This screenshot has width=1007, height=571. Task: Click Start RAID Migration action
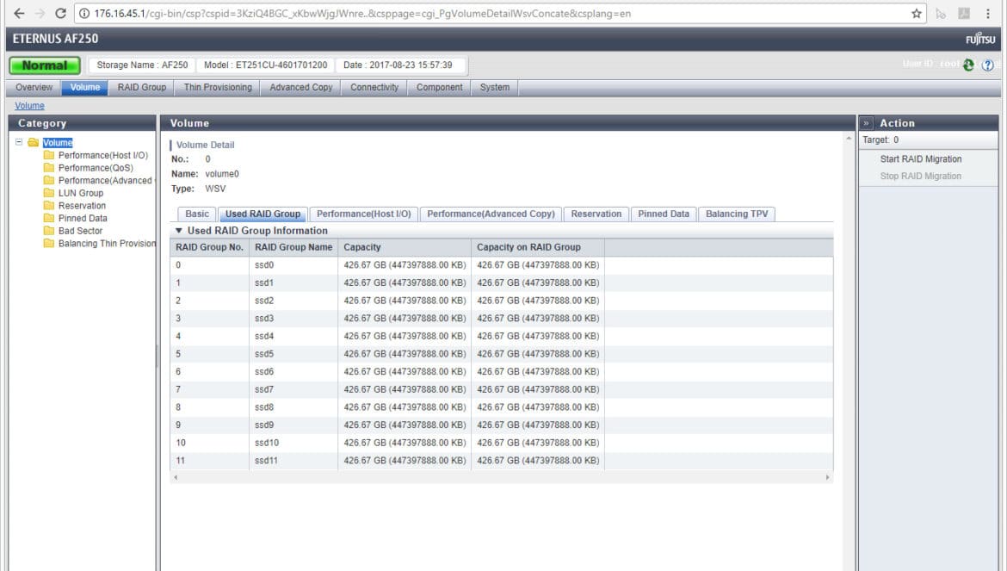(921, 159)
